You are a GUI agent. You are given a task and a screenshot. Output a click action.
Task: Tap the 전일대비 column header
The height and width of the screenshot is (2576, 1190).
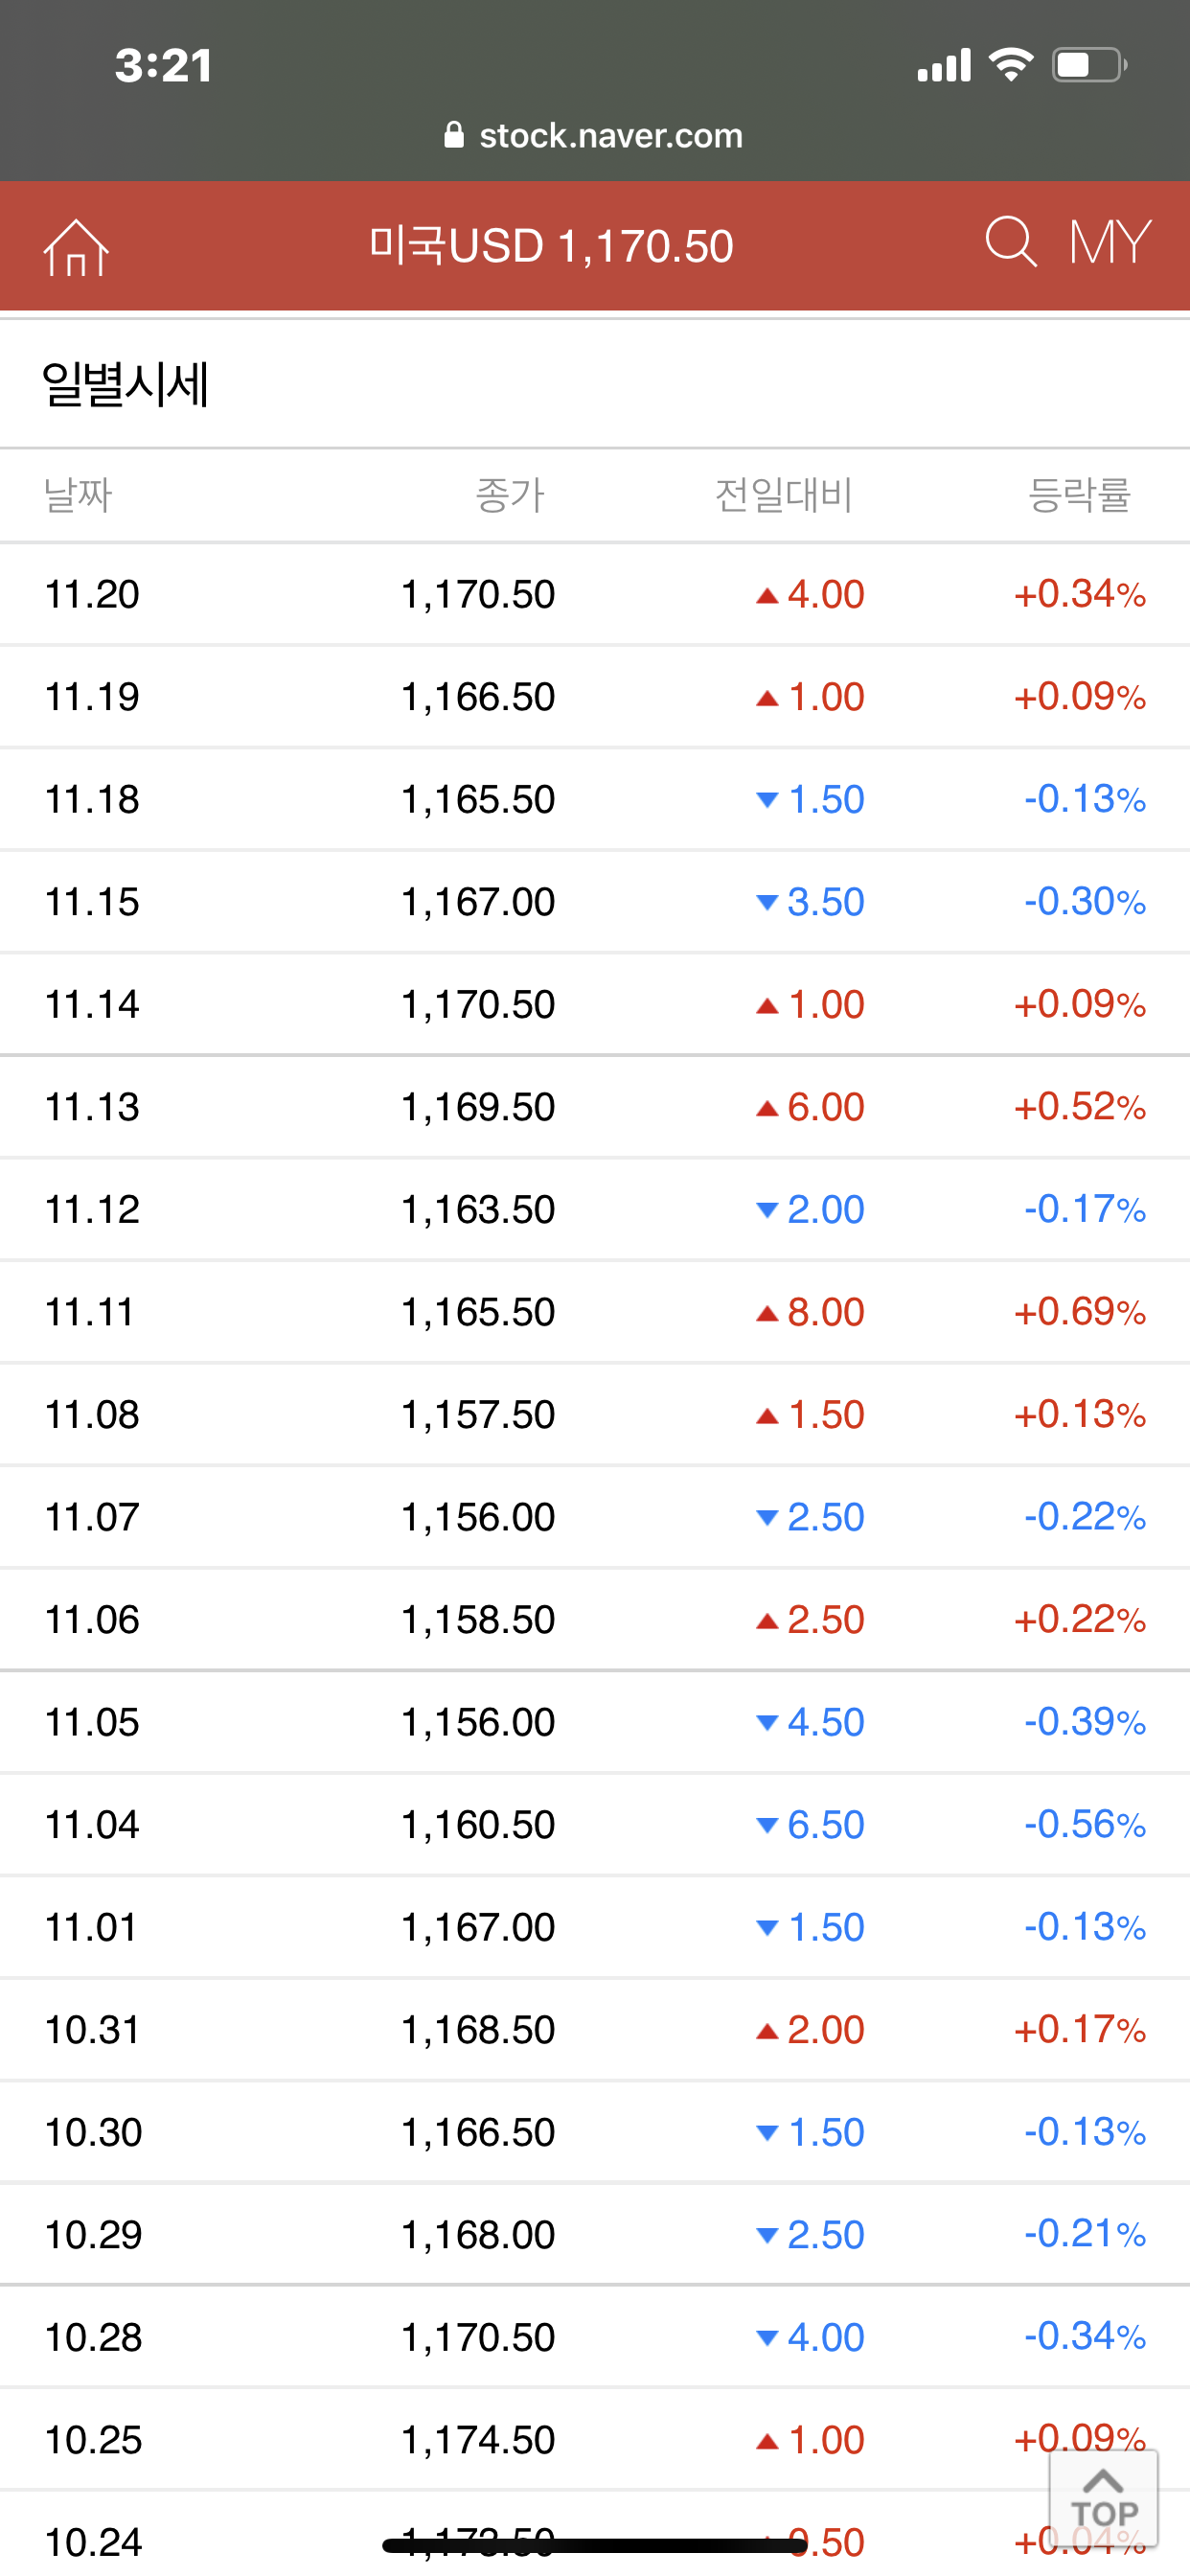783,495
